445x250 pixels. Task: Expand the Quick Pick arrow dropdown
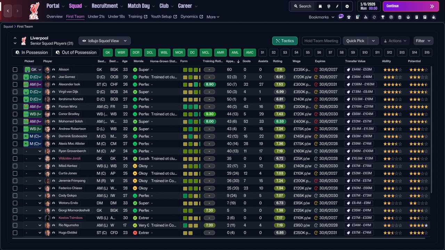click(373, 41)
